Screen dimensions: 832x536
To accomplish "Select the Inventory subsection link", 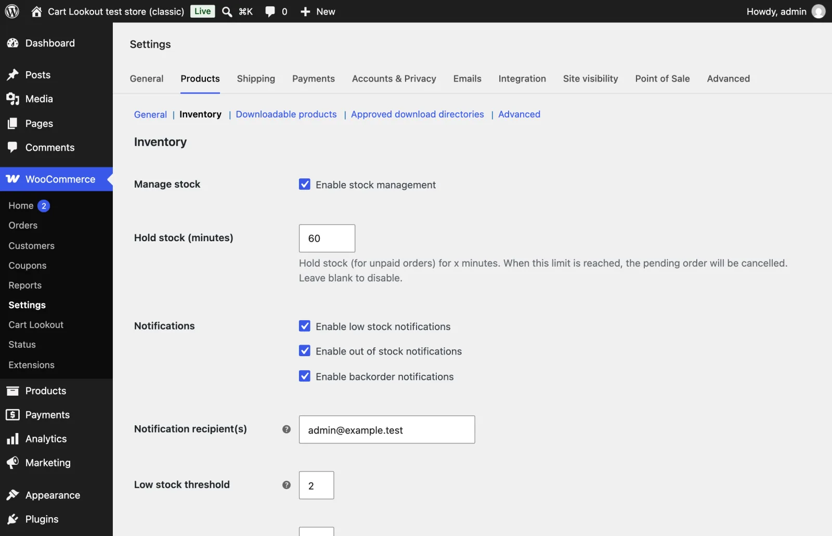I will coord(200,114).
